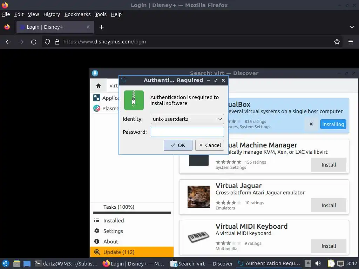
Task: Install Virtual MIDI Keyboard
Action: point(328,246)
